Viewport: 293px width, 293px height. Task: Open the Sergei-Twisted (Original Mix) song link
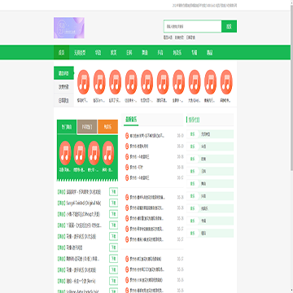(x=84, y=203)
